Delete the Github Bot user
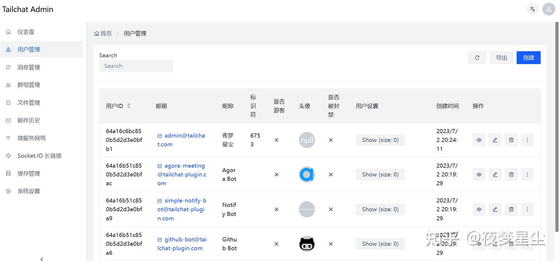 tap(511, 244)
